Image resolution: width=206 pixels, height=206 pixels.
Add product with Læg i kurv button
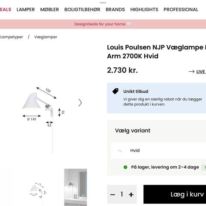(x=175, y=194)
